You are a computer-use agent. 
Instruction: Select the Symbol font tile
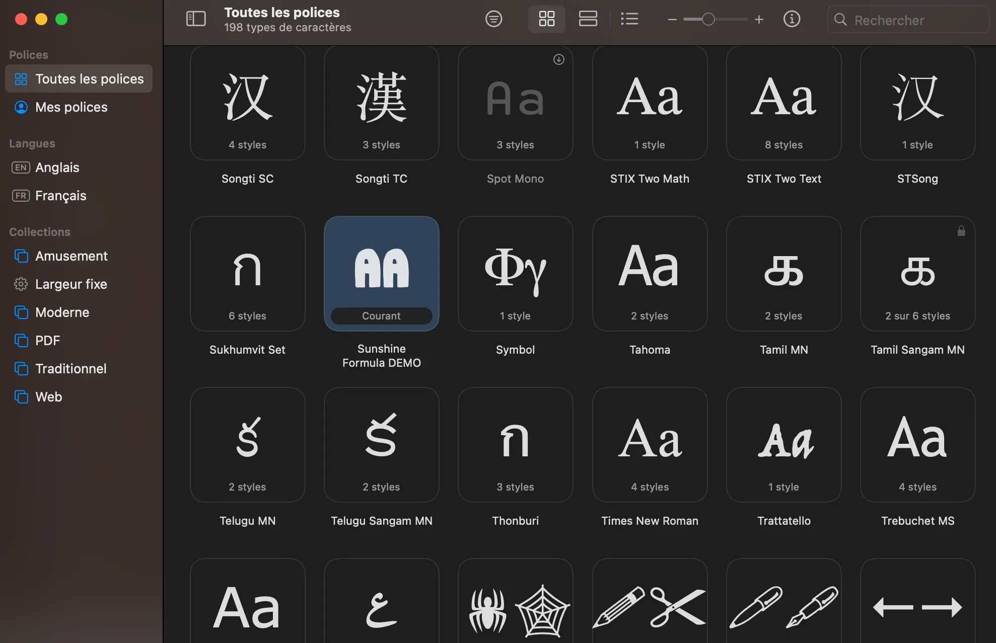(x=515, y=274)
